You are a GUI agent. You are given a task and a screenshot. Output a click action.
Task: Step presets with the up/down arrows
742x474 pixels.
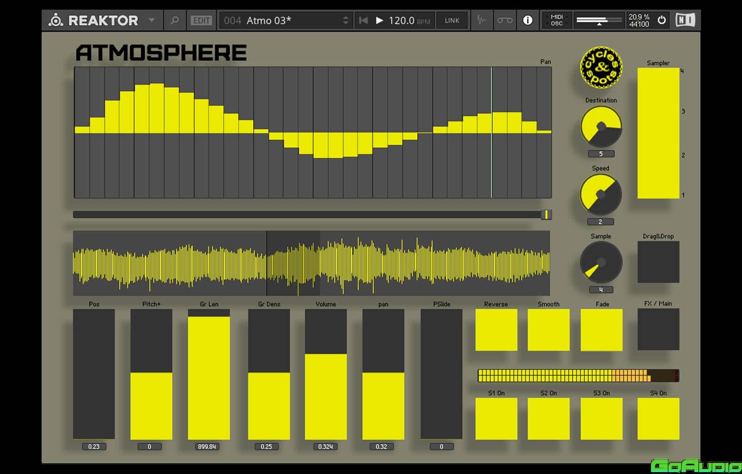click(x=345, y=20)
